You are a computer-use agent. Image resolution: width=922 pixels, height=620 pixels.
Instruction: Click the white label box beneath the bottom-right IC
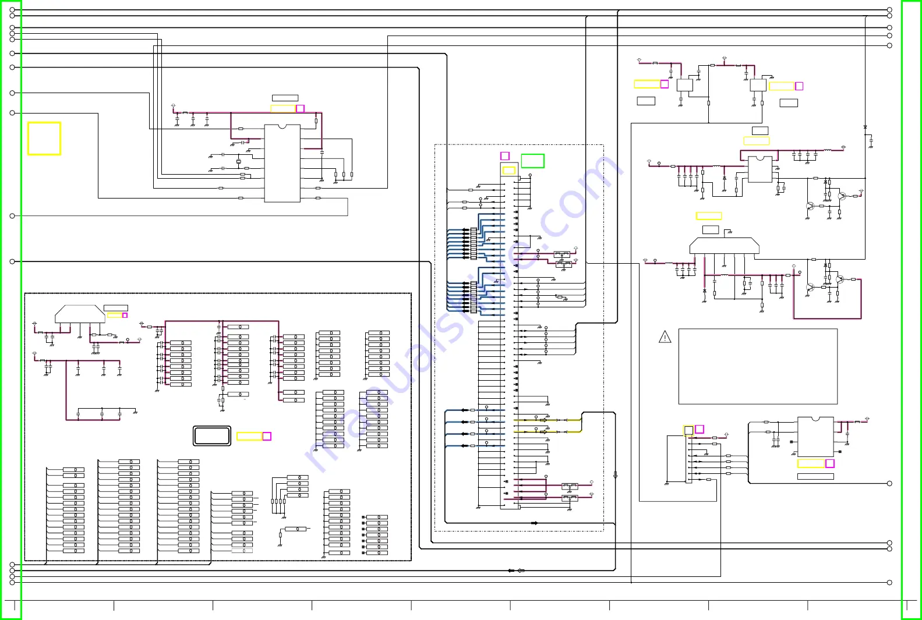pyautogui.click(x=815, y=476)
